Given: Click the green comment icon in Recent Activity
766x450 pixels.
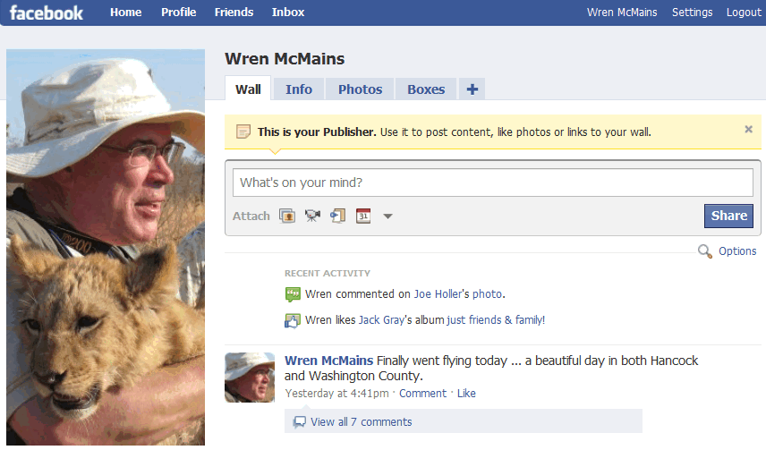Looking at the screenshot, I should tap(293, 294).
